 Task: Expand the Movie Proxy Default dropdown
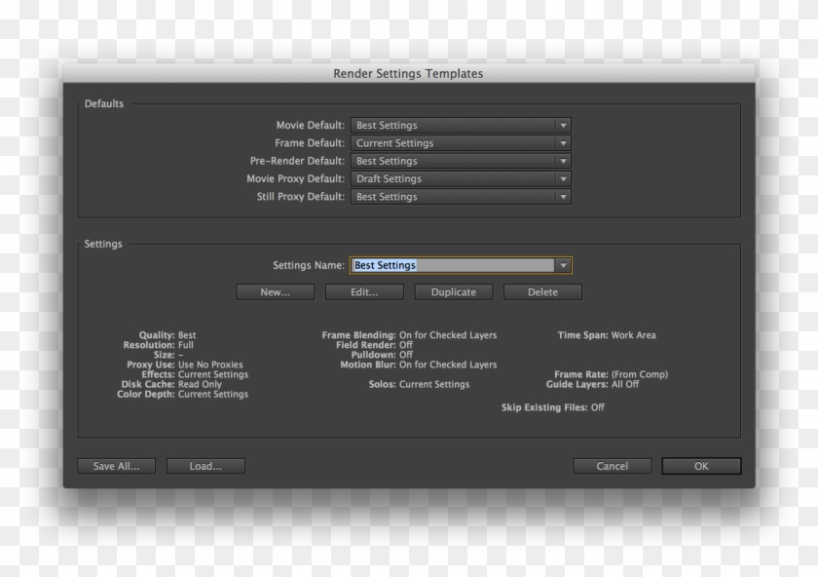[461, 179]
